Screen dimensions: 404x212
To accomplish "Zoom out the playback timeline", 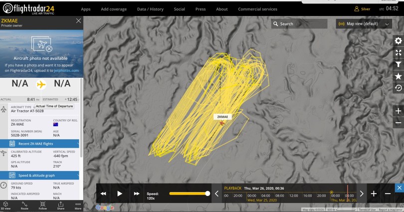I will point(388,194).
